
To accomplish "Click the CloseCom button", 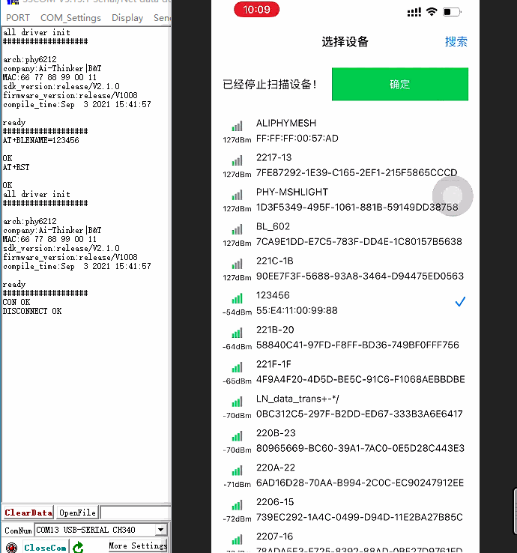I will 45,547.
